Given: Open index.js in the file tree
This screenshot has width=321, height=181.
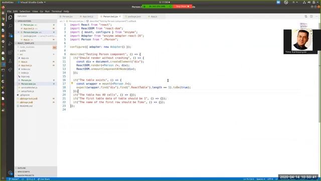Looking at the screenshot, I should click(25, 73).
